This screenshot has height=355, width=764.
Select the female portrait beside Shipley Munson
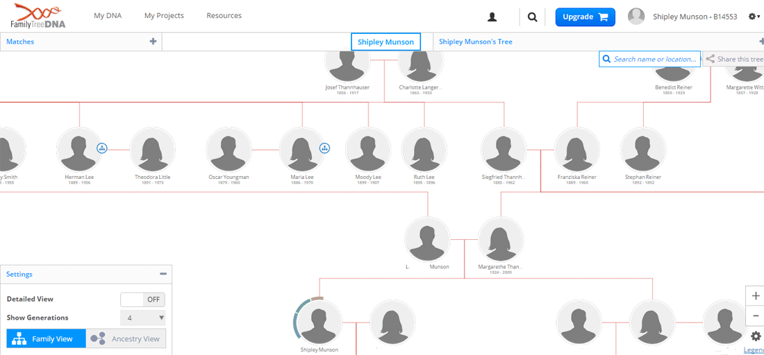click(392, 322)
